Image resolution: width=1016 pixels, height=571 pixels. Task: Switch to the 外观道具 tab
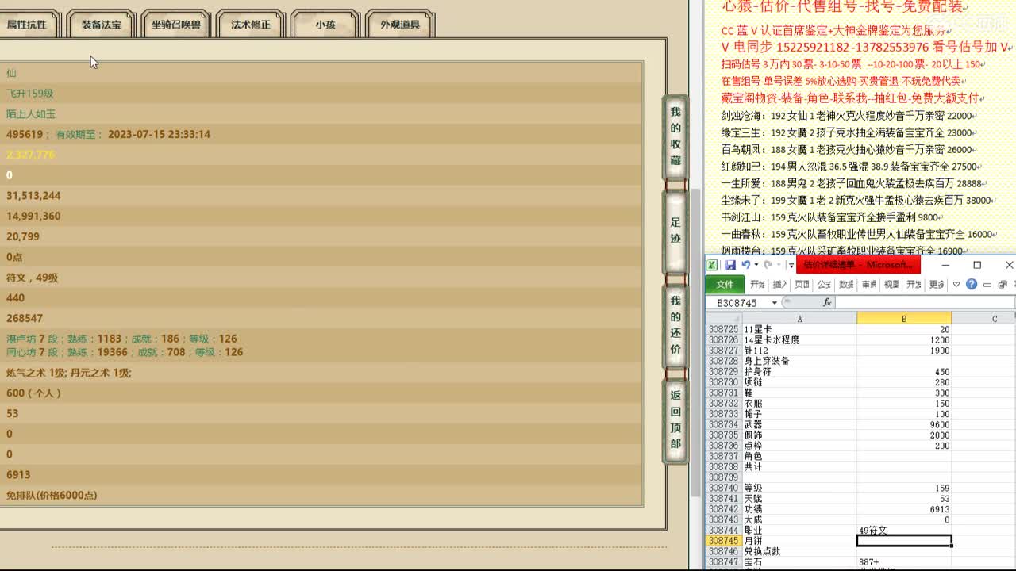pyautogui.click(x=399, y=24)
